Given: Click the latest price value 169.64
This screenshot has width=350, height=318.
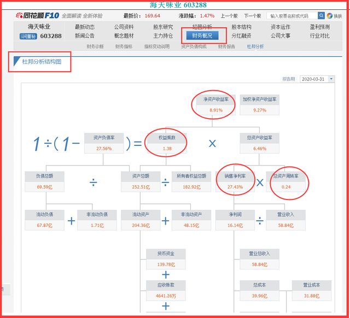Looking at the screenshot, I should (153, 16).
